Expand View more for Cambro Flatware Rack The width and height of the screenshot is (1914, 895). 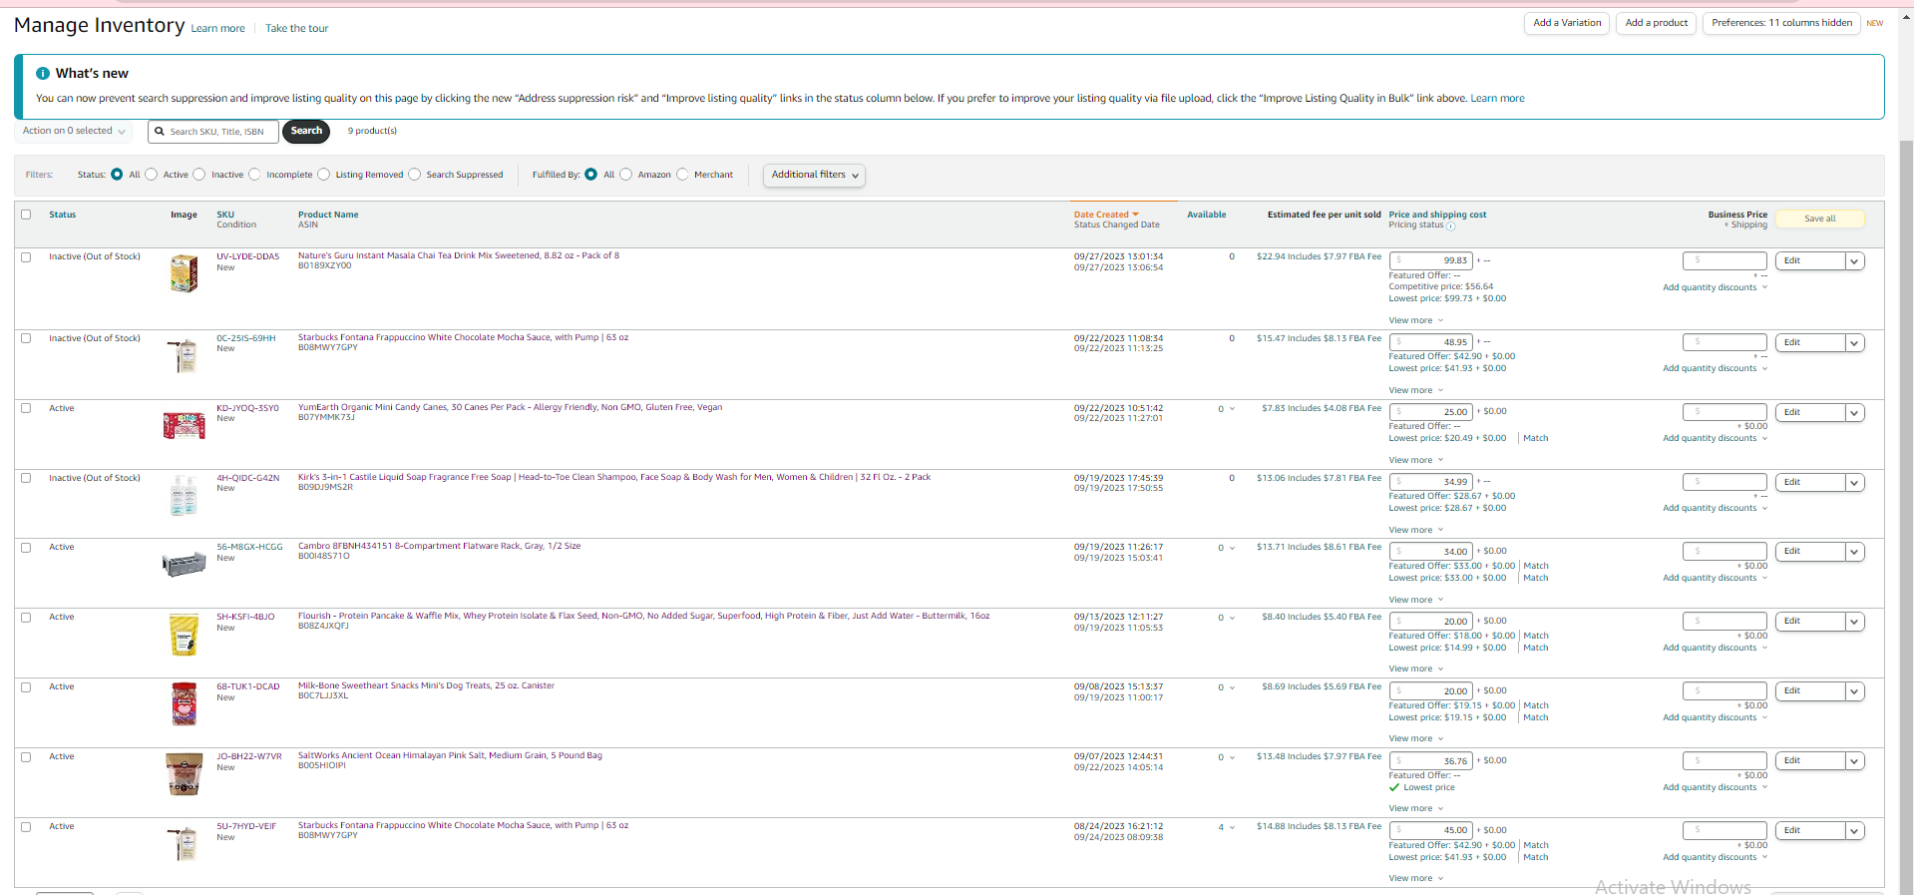click(x=1416, y=600)
